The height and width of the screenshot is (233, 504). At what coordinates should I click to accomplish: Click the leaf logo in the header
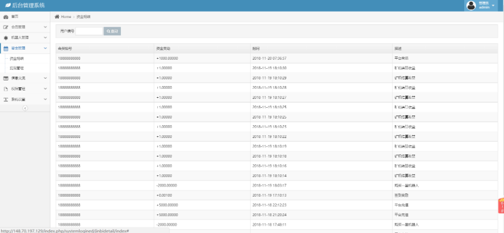tap(8, 5)
